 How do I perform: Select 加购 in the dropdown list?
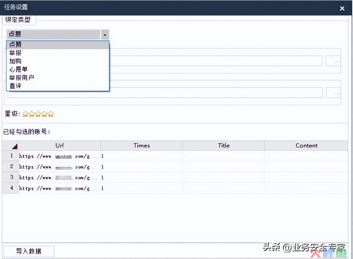(58, 61)
